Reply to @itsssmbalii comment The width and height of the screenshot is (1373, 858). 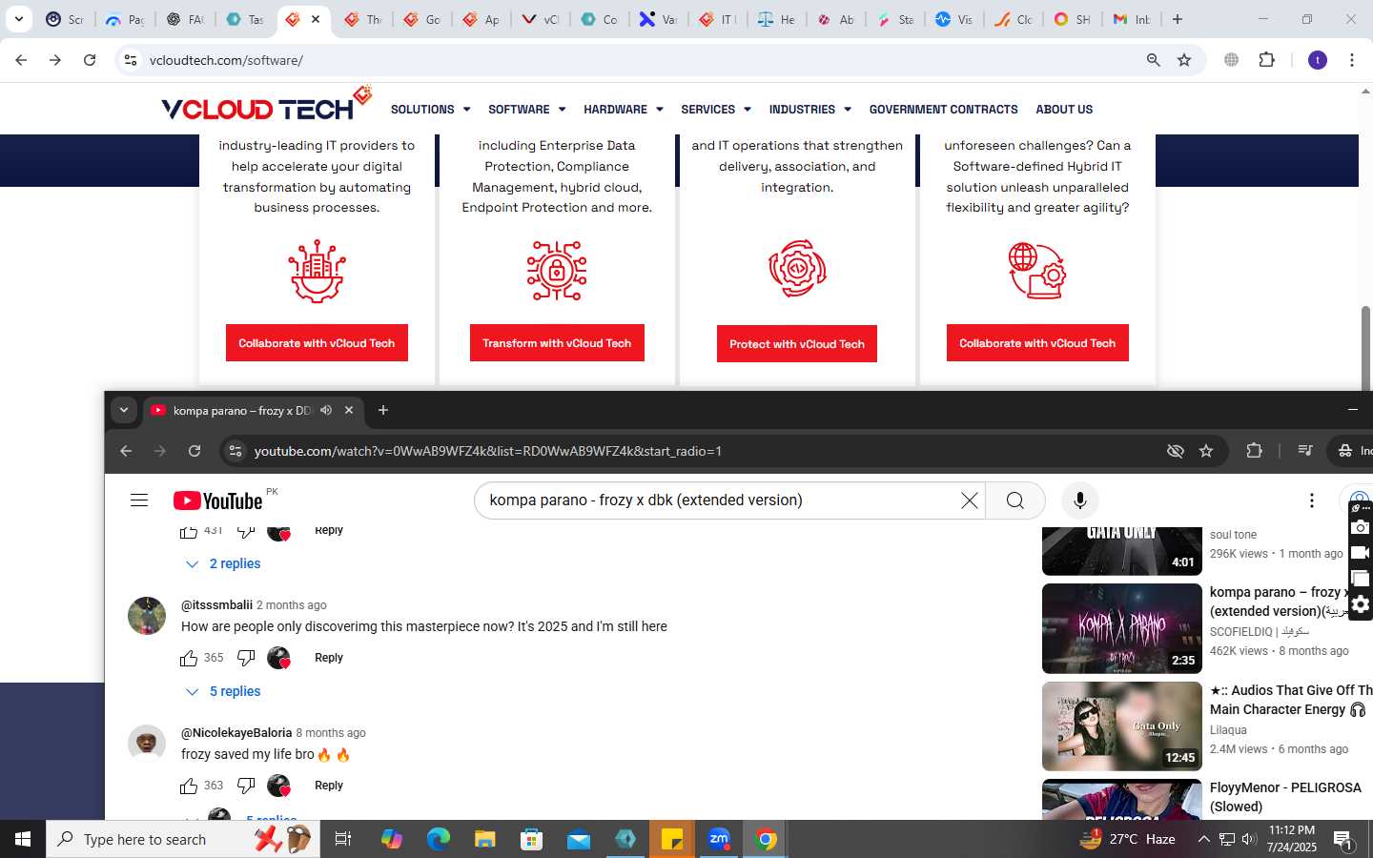329,658
